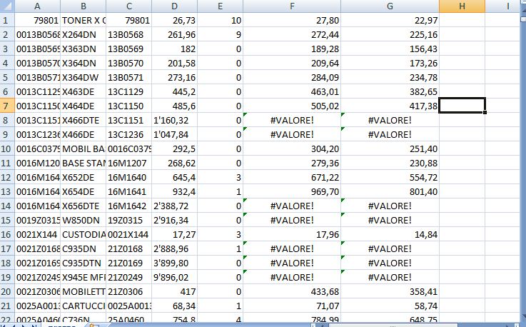Click cell with value 9'896,02
526x327 pixels.
[x=174, y=277]
